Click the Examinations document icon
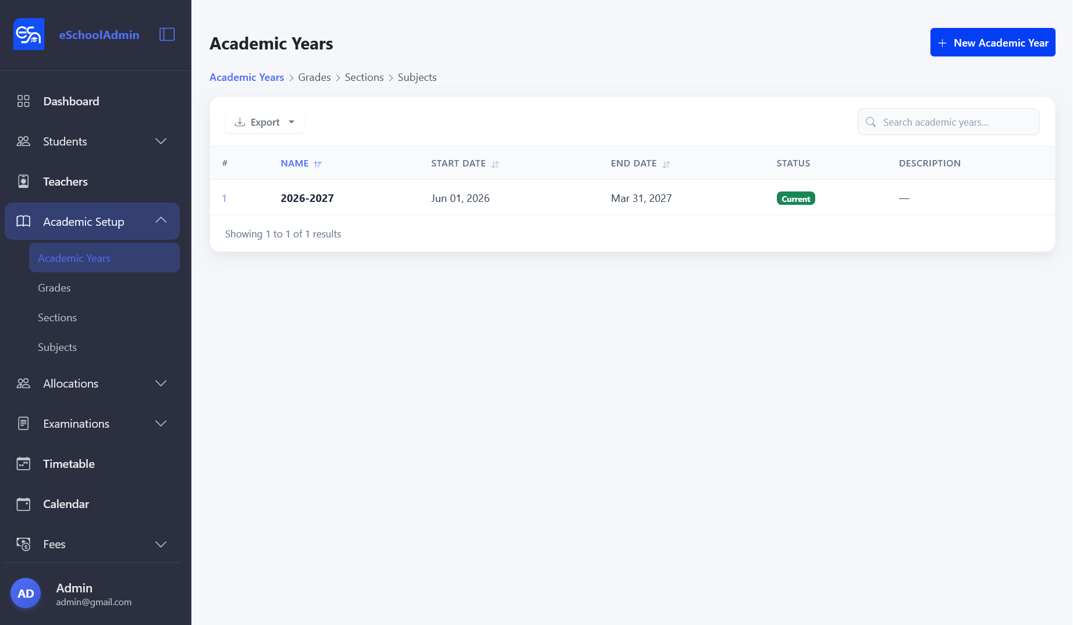Image resolution: width=1073 pixels, height=625 pixels. (23, 424)
